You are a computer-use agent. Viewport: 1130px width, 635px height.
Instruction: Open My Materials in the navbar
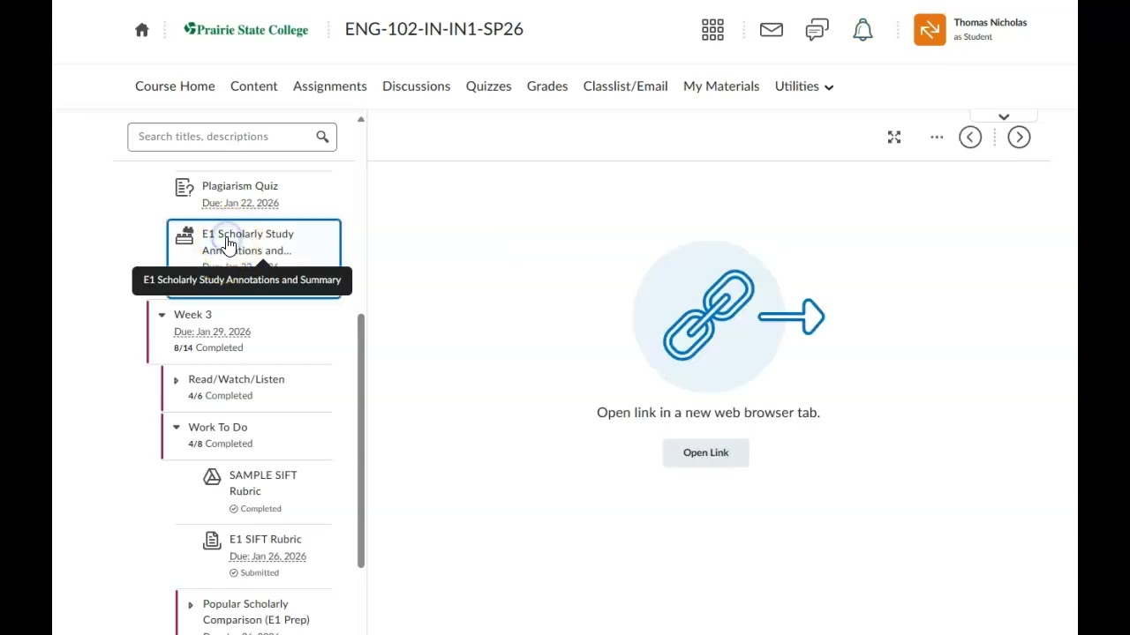tap(721, 86)
